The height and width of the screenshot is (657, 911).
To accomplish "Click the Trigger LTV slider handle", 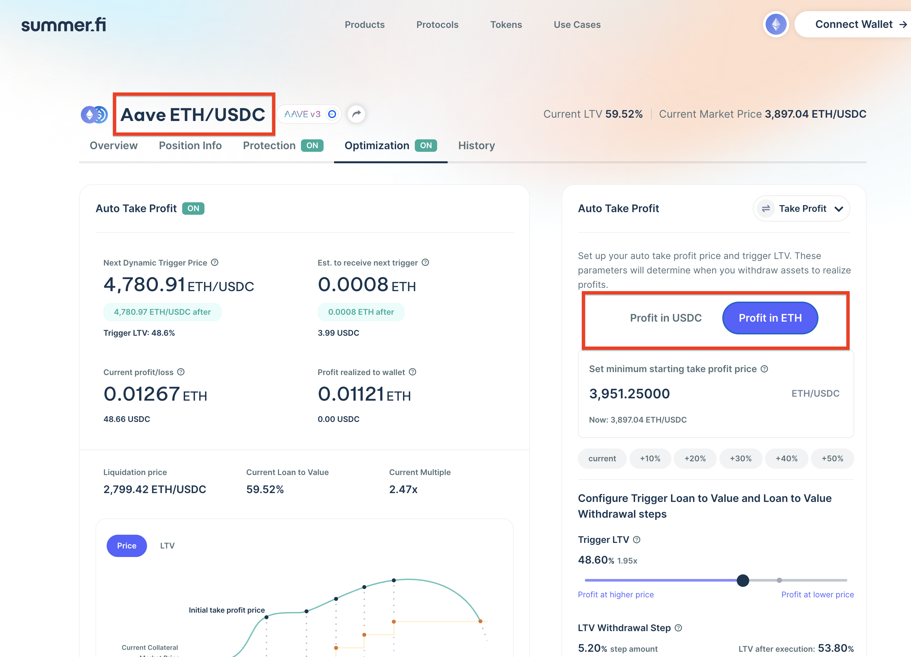I will (743, 580).
